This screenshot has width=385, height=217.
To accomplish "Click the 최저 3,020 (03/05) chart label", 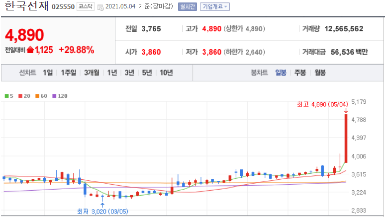I will pos(102,212).
